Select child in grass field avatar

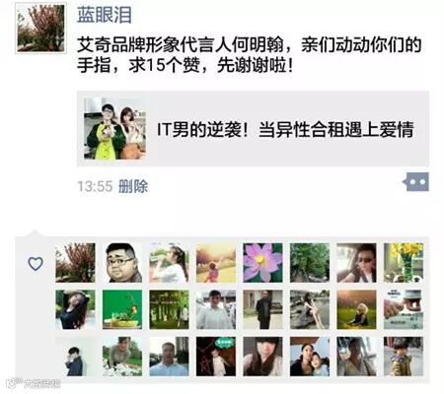click(x=356, y=309)
